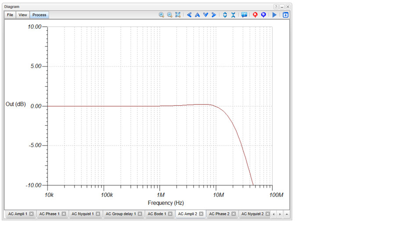Open the View menu
This screenshot has height=228, width=403.
point(23,15)
